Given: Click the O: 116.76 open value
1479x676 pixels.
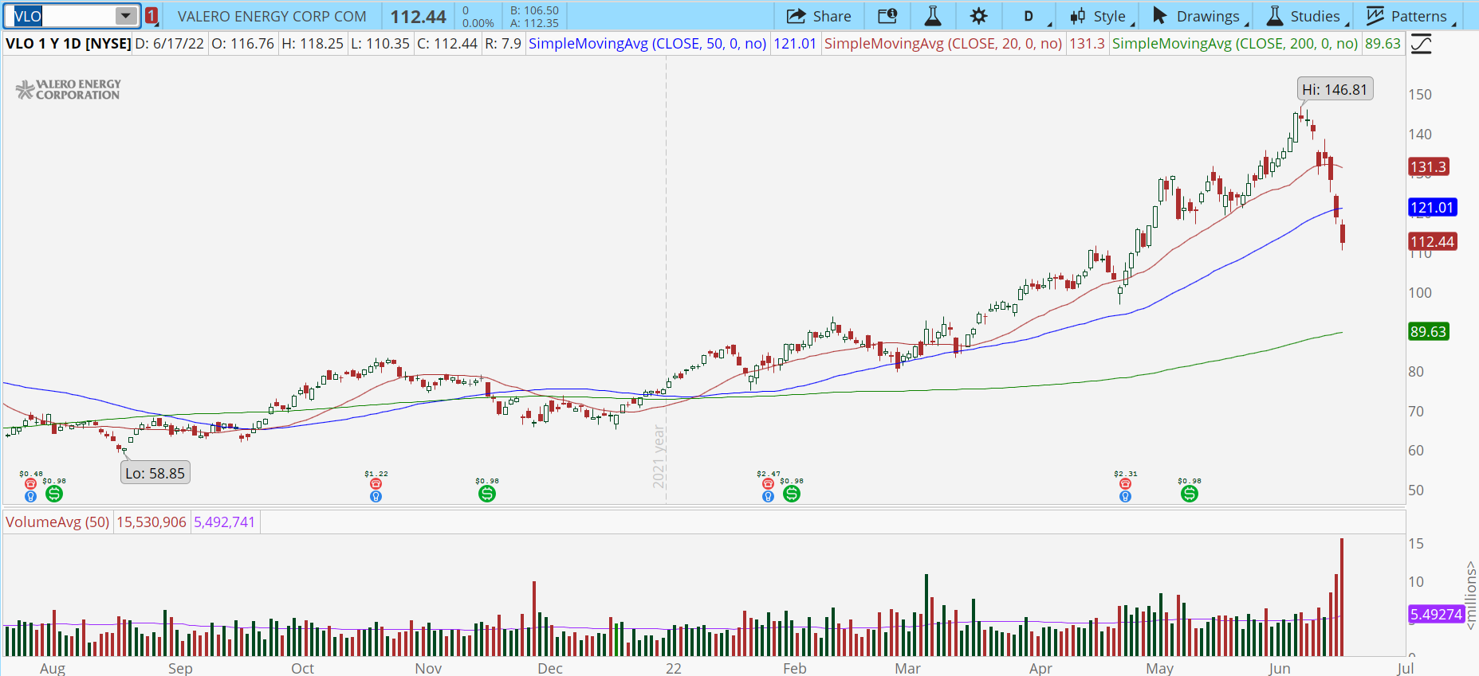Looking at the screenshot, I should coord(242,44).
